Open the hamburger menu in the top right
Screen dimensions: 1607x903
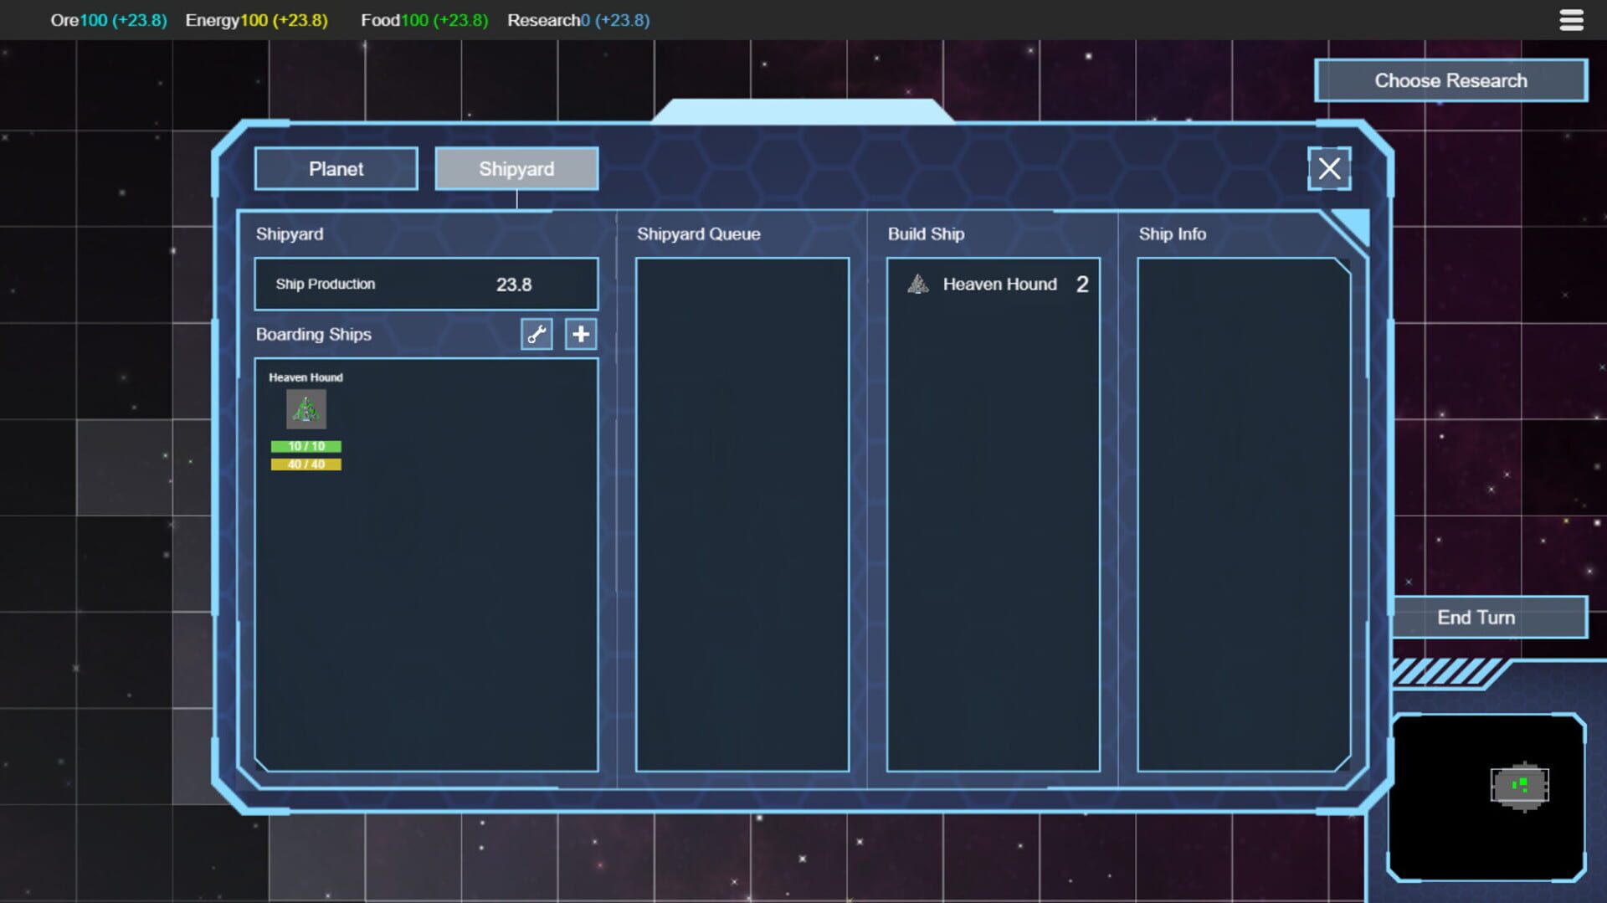point(1571,19)
